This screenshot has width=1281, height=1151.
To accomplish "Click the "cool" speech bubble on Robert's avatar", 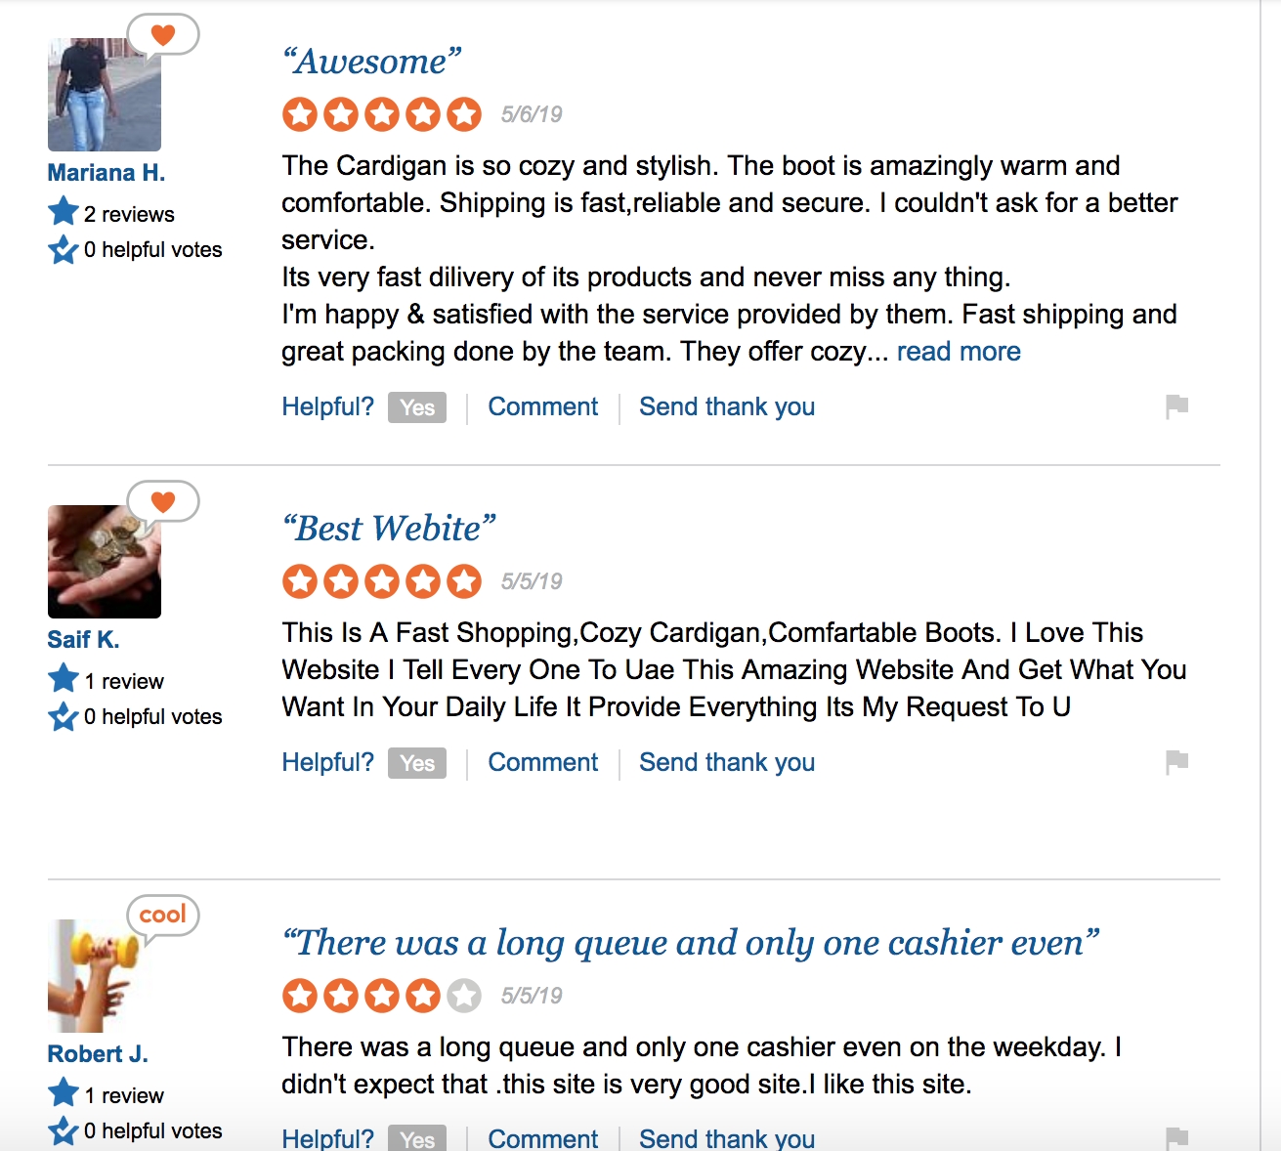I will tap(162, 915).
